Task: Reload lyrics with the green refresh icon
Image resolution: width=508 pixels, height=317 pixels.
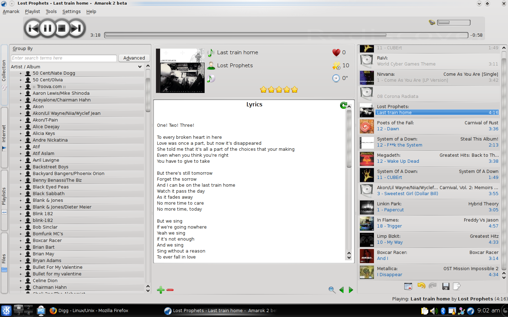Action: (x=343, y=105)
